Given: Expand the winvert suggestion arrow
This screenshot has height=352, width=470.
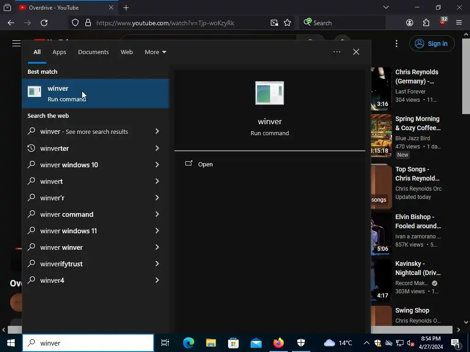Looking at the screenshot, I should click(x=157, y=181).
